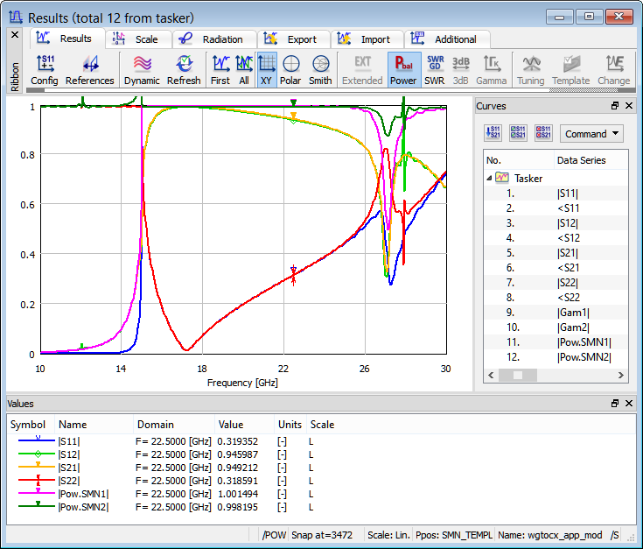Undock the Curves panel
The width and height of the screenshot is (643, 549).
click(x=615, y=106)
